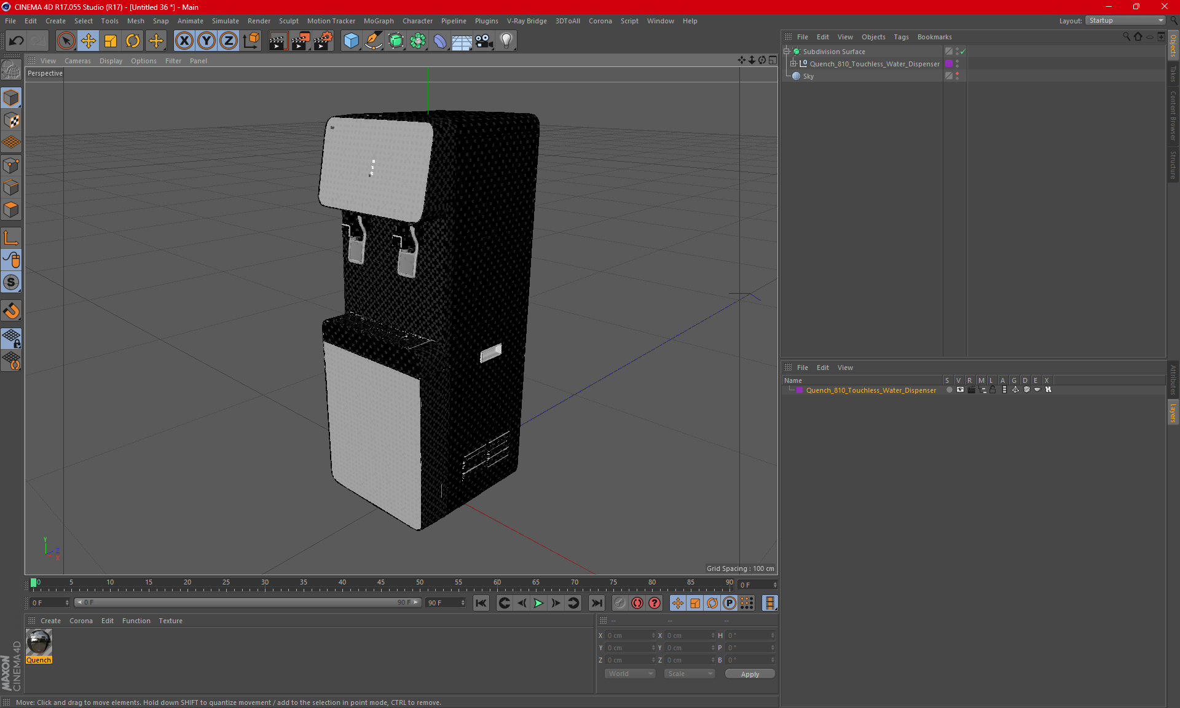The height and width of the screenshot is (708, 1180).
Task: Collapse Subdivision Surface hierarchy
Action: (x=786, y=52)
